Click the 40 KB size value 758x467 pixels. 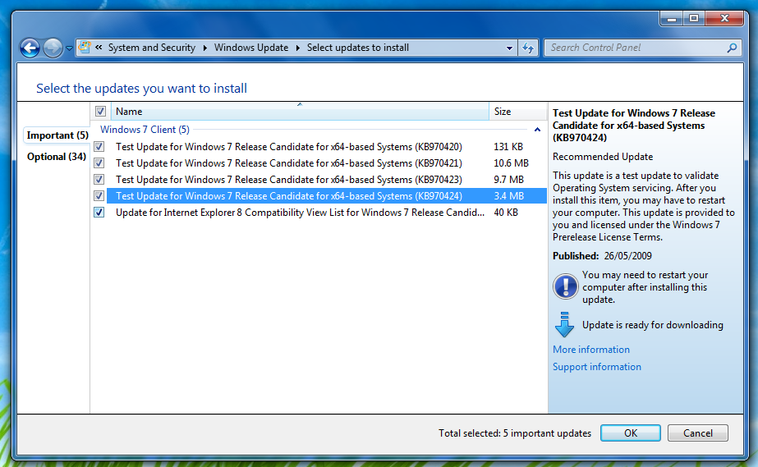coord(506,212)
